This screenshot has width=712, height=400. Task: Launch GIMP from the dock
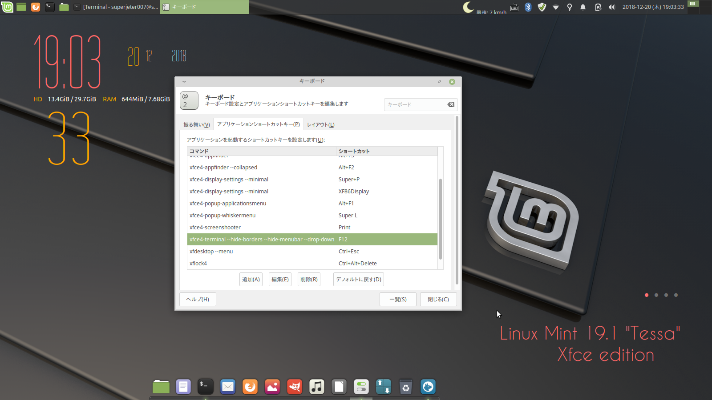click(x=295, y=387)
